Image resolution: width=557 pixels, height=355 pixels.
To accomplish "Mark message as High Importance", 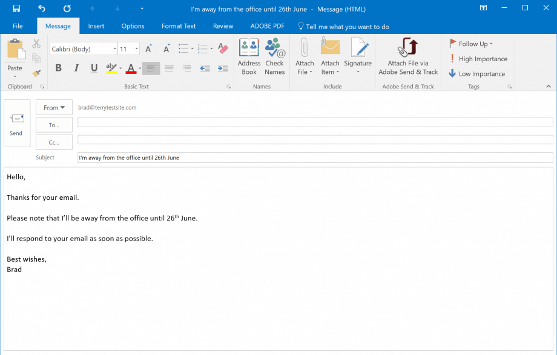I will 478,59.
